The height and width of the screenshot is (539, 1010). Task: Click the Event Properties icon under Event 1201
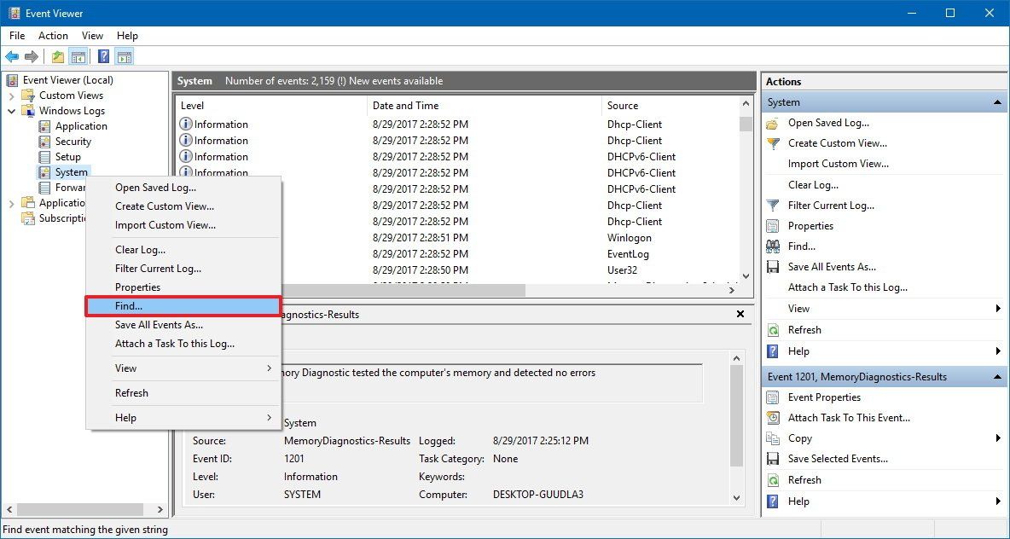click(x=774, y=397)
